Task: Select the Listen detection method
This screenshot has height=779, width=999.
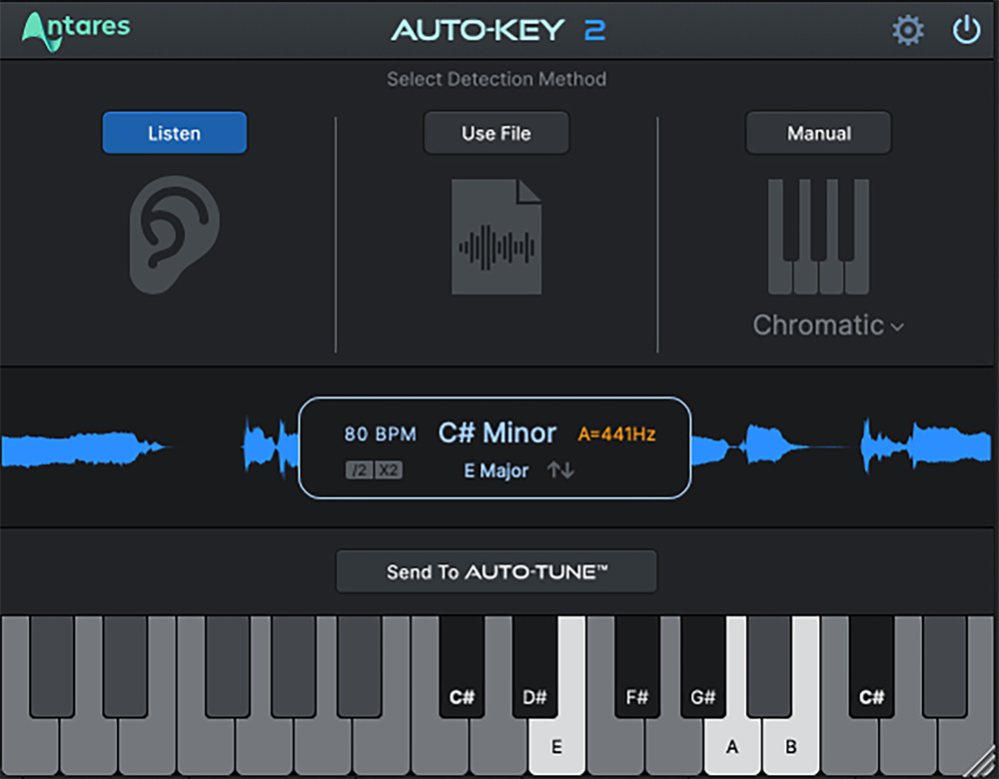Action: [174, 133]
